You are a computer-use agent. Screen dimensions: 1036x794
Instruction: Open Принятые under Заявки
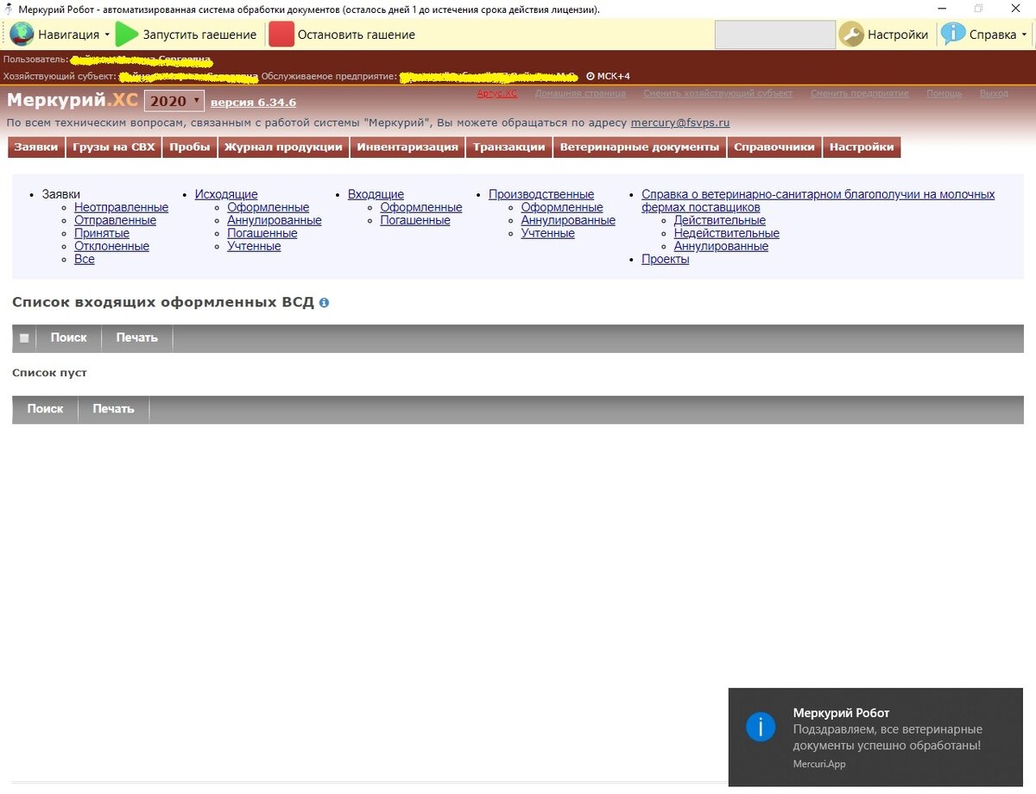[102, 233]
